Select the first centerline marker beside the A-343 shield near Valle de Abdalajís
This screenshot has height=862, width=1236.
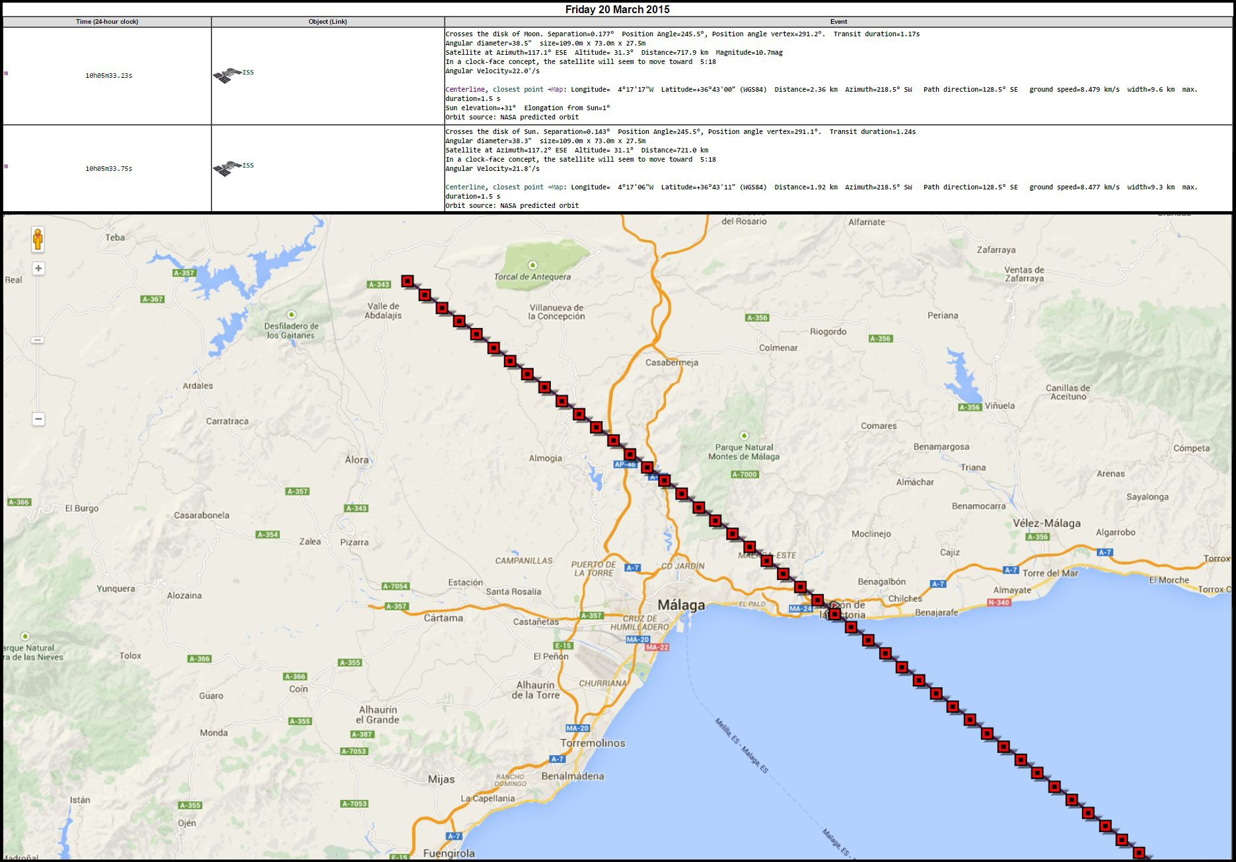point(408,281)
